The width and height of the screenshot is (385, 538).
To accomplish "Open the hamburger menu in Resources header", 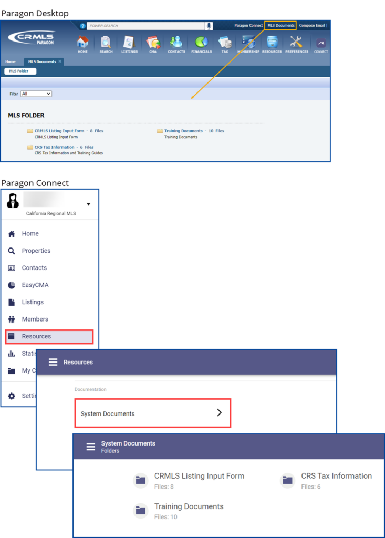I will click(53, 362).
